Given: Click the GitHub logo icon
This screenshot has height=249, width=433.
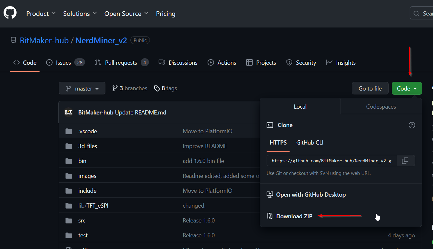Looking at the screenshot, I should point(10,13).
